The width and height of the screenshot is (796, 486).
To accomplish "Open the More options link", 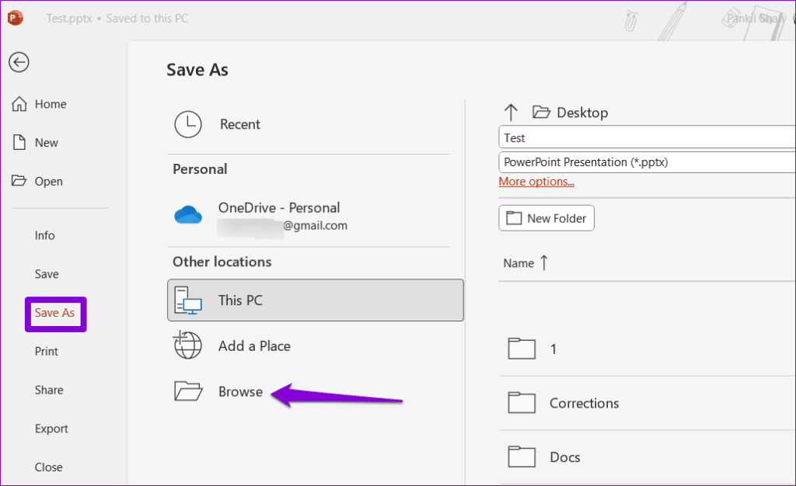I will click(536, 182).
